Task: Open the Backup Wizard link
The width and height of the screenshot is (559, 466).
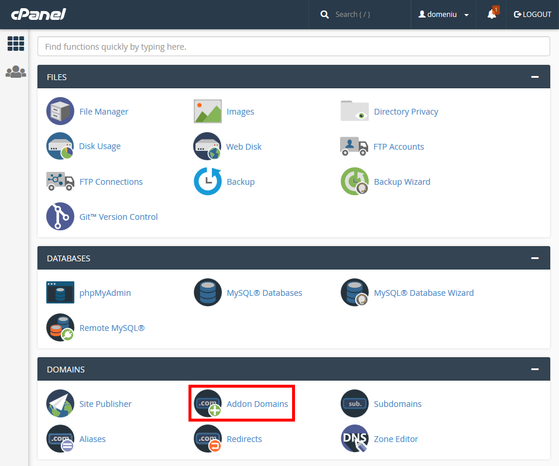Action: click(x=402, y=182)
